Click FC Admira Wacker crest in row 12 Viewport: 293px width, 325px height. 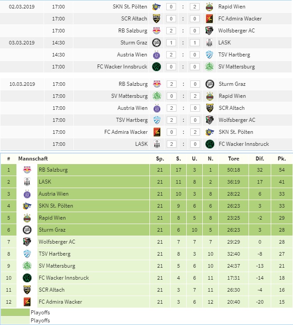(27, 302)
